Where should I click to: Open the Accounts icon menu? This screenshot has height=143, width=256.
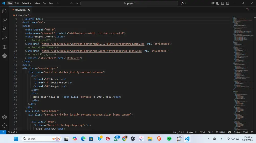pyautogui.click(x=4, y=117)
